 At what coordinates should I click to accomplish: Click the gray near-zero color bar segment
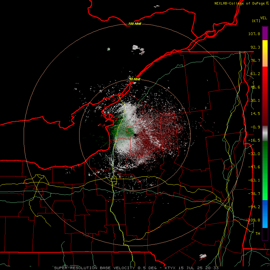[x=265, y=133]
